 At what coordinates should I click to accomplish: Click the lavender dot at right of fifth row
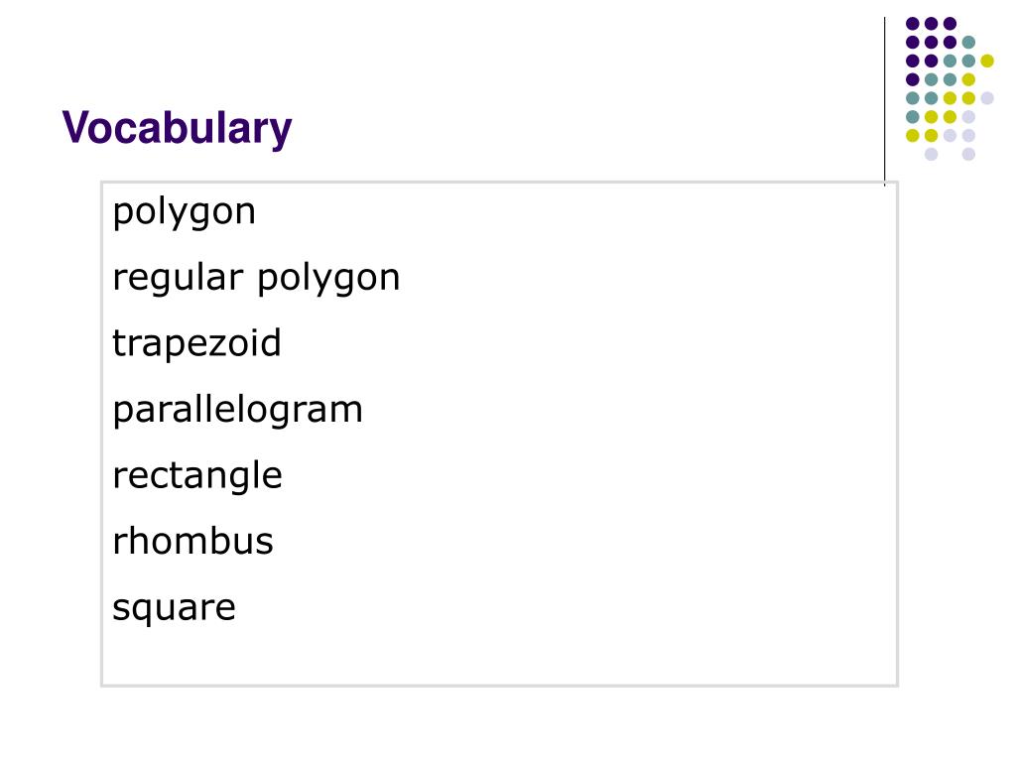click(987, 98)
